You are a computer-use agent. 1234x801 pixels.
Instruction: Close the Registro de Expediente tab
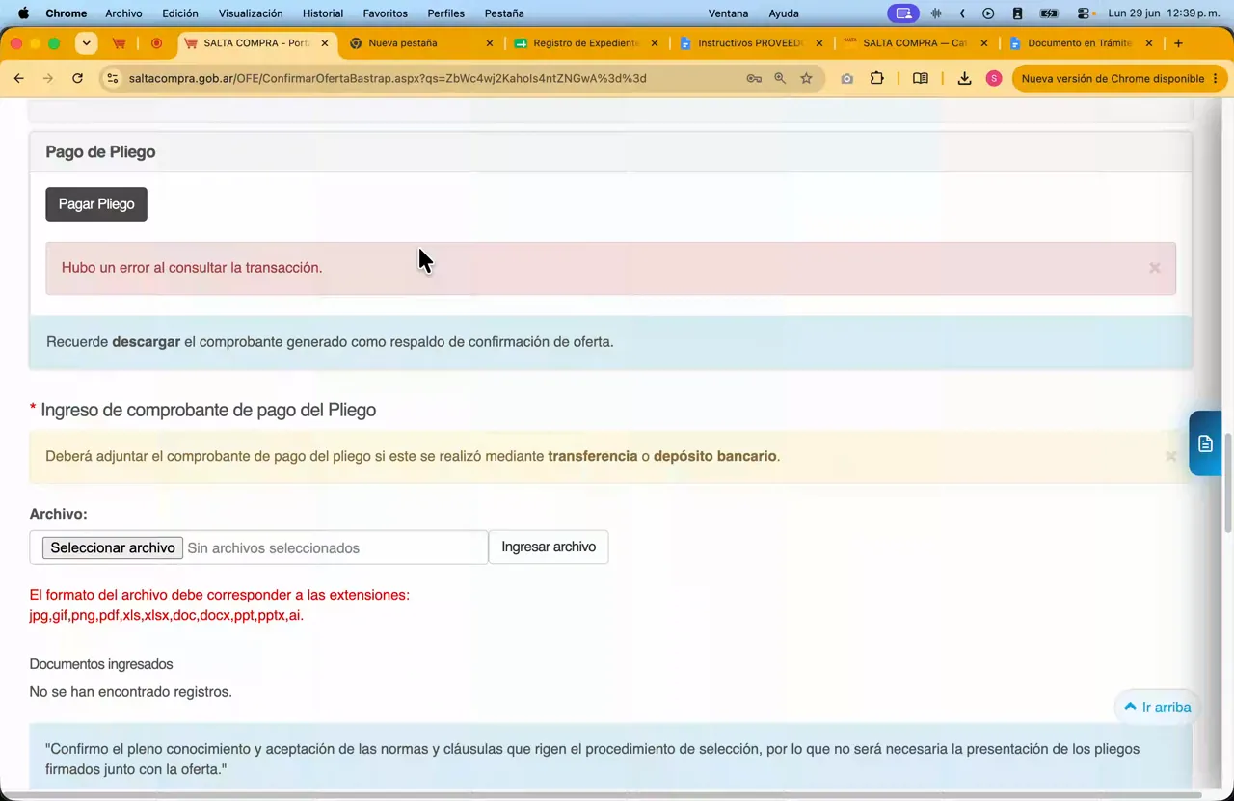tap(655, 43)
